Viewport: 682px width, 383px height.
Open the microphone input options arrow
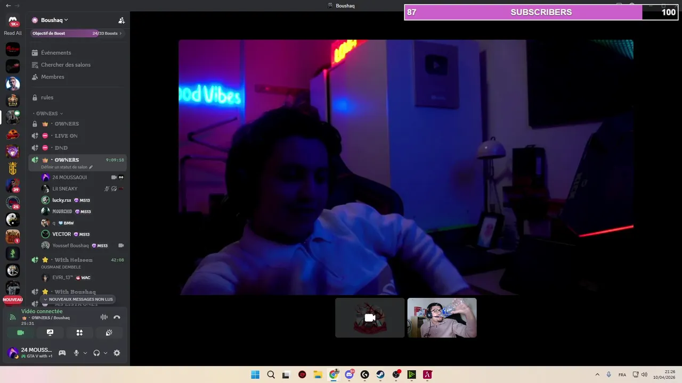tap(85, 353)
